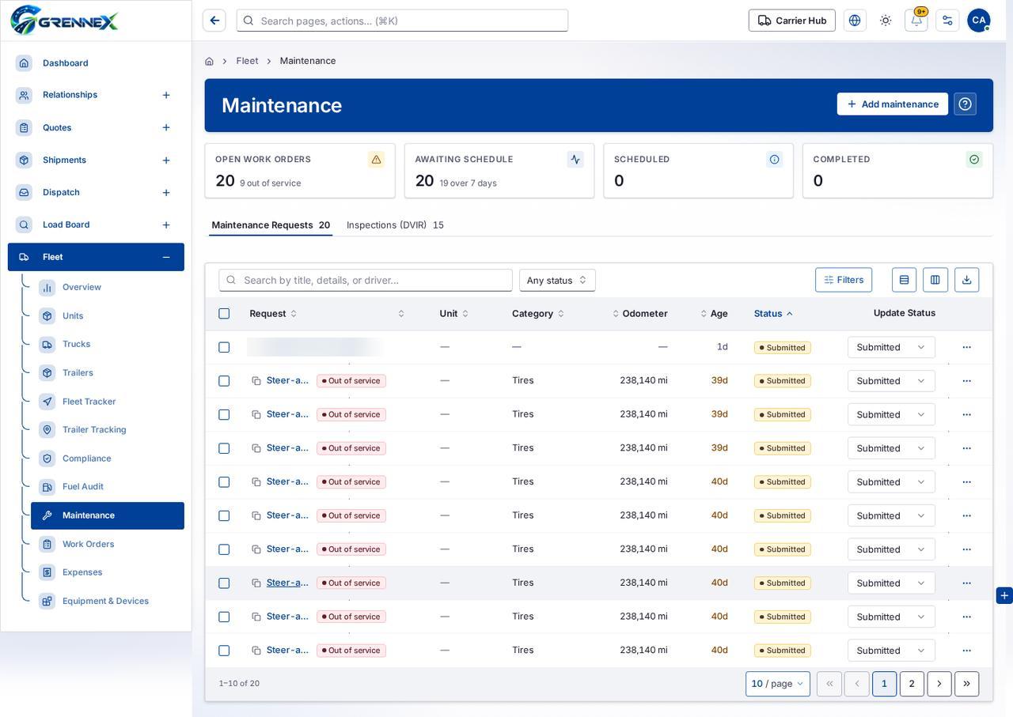Focus the search by title, details field
The height and width of the screenshot is (717, 1013).
point(366,280)
